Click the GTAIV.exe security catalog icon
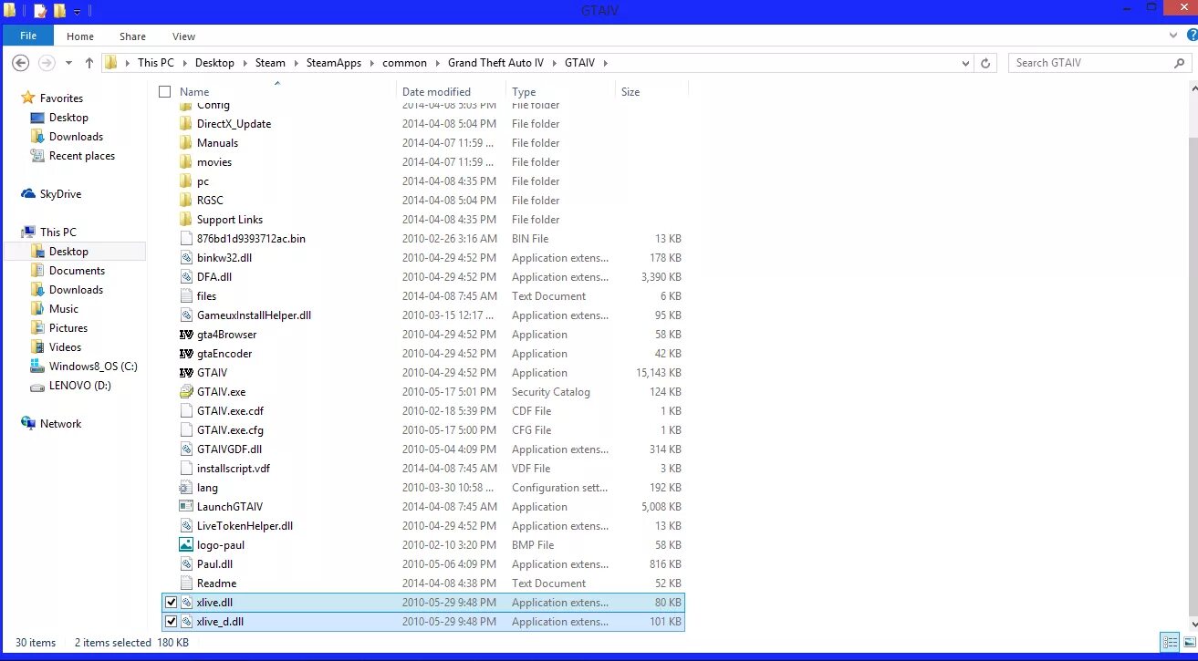The height and width of the screenshot is (661, 1198). click(187, 392)
